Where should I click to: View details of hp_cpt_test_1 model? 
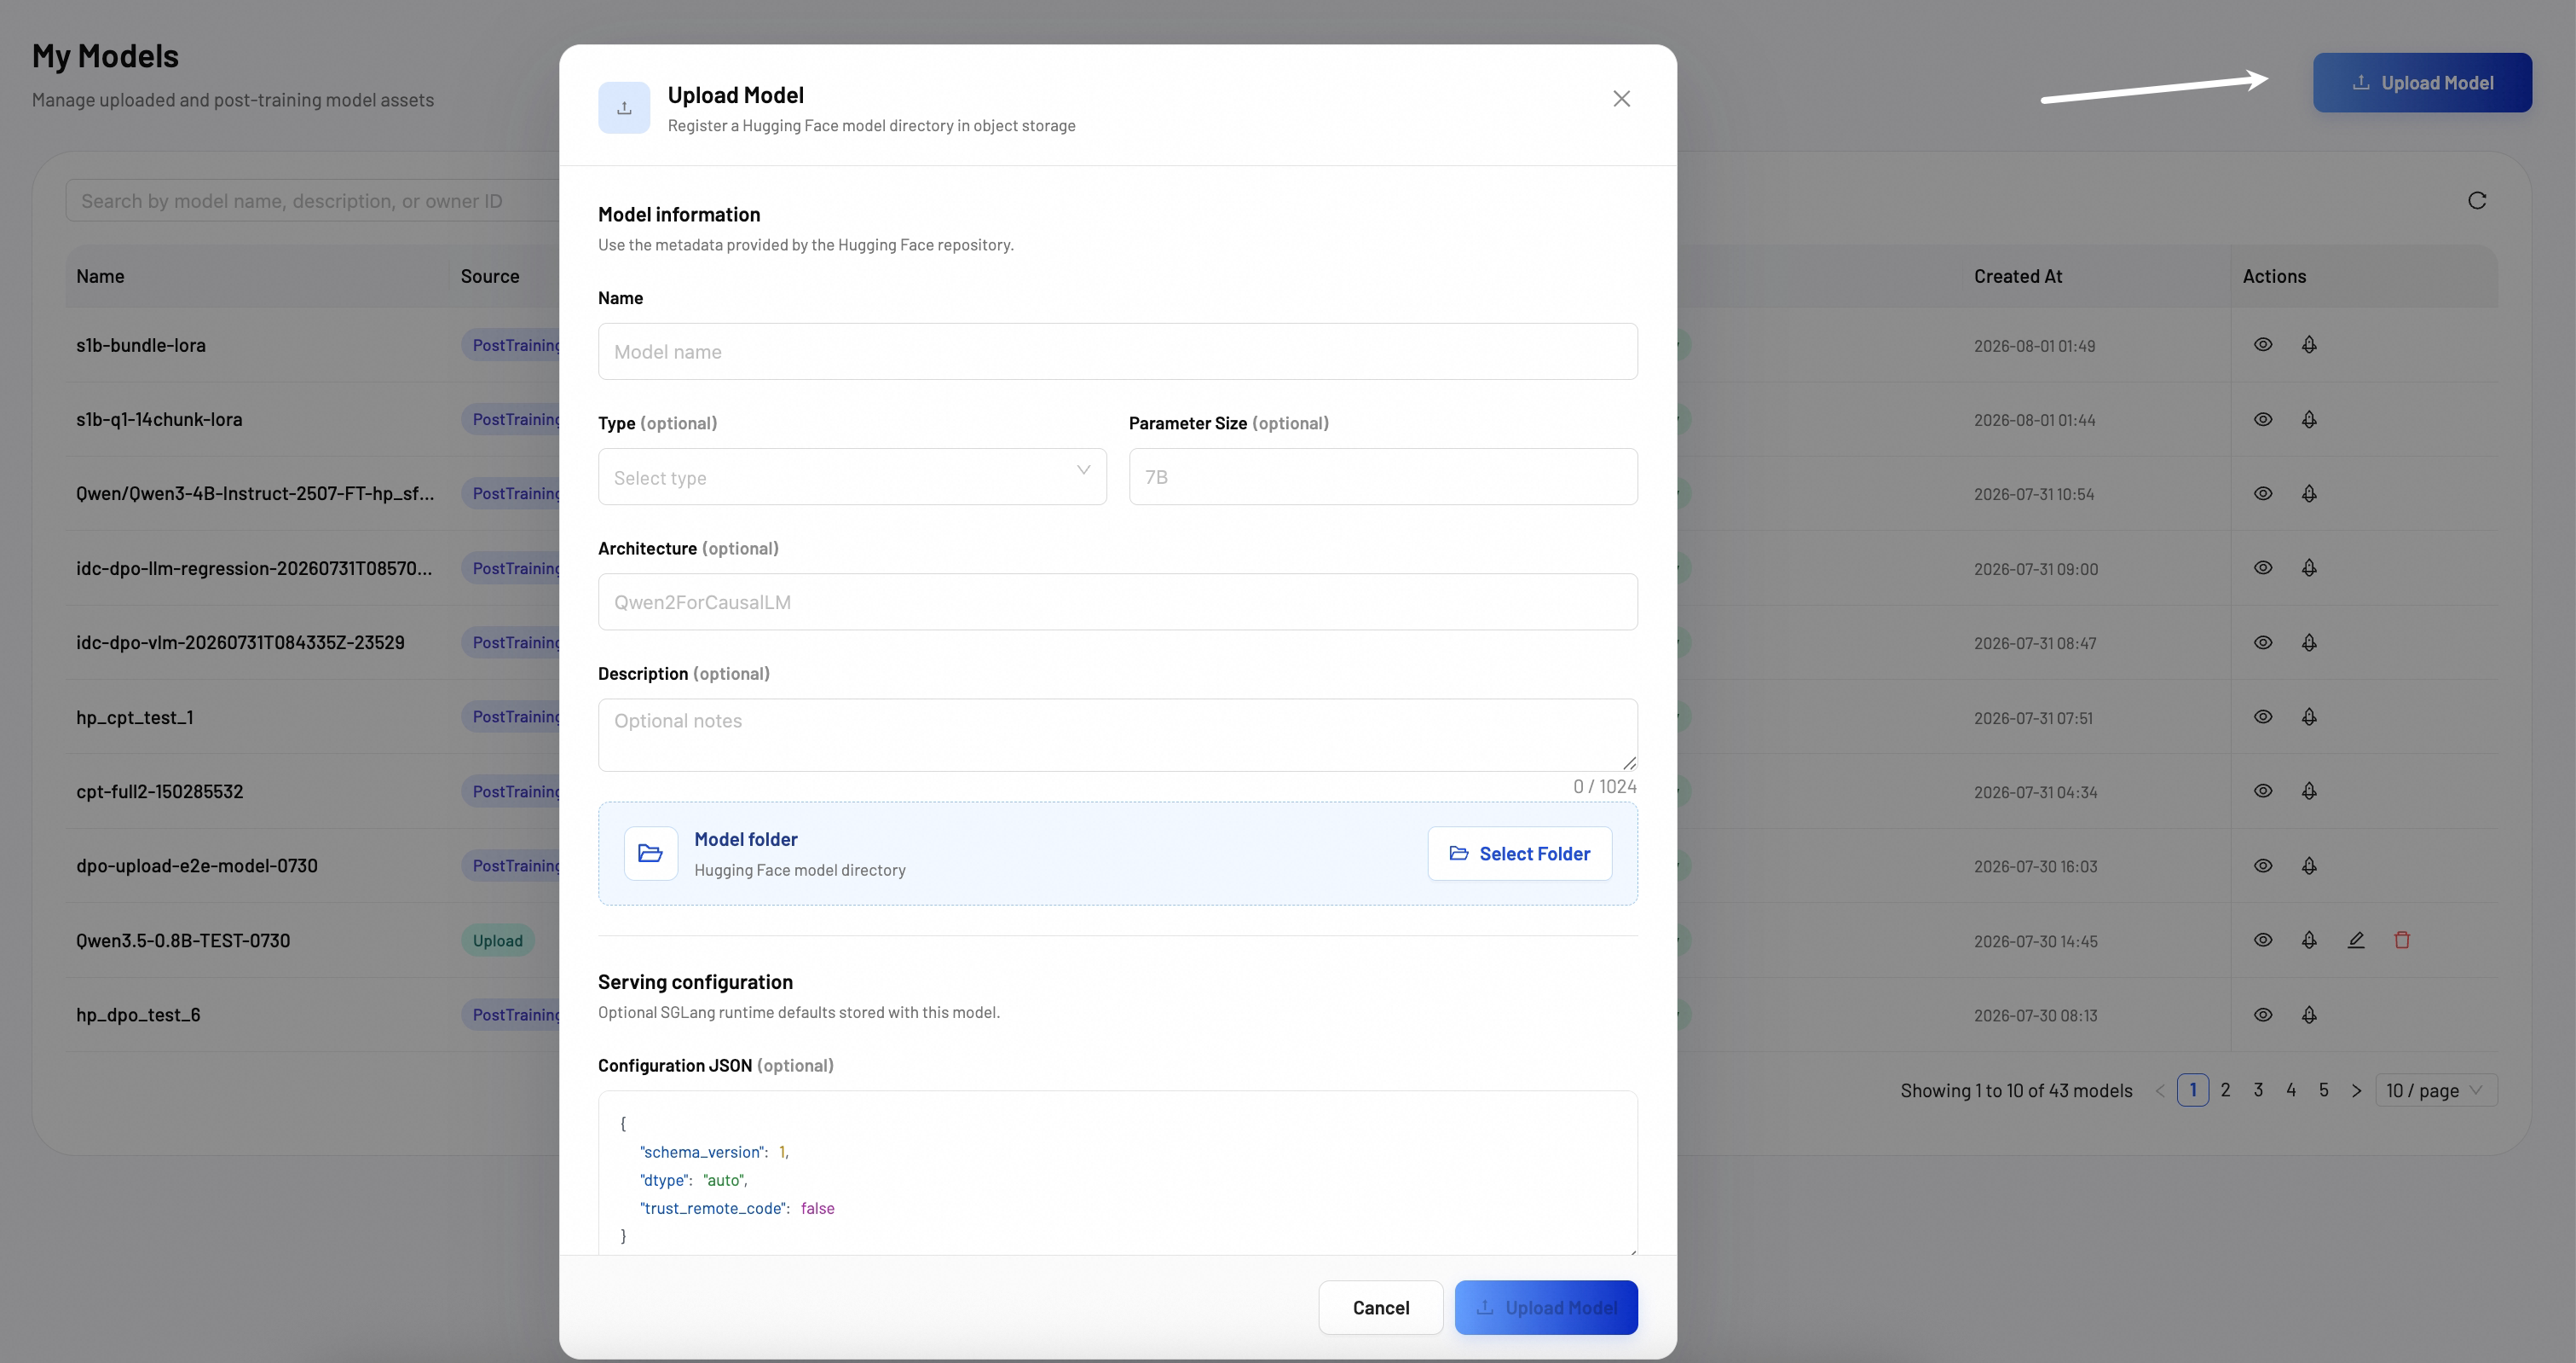click(x=2263, y=716)
